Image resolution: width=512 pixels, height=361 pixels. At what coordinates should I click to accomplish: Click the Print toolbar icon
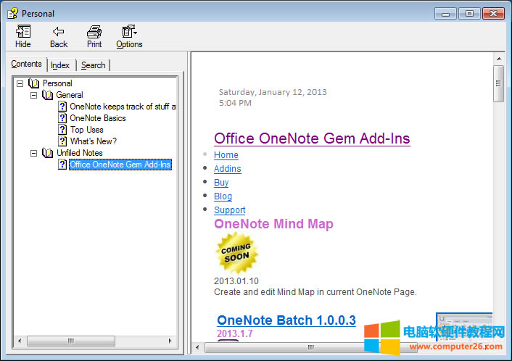pyautogui.click(x=94, y=32)
